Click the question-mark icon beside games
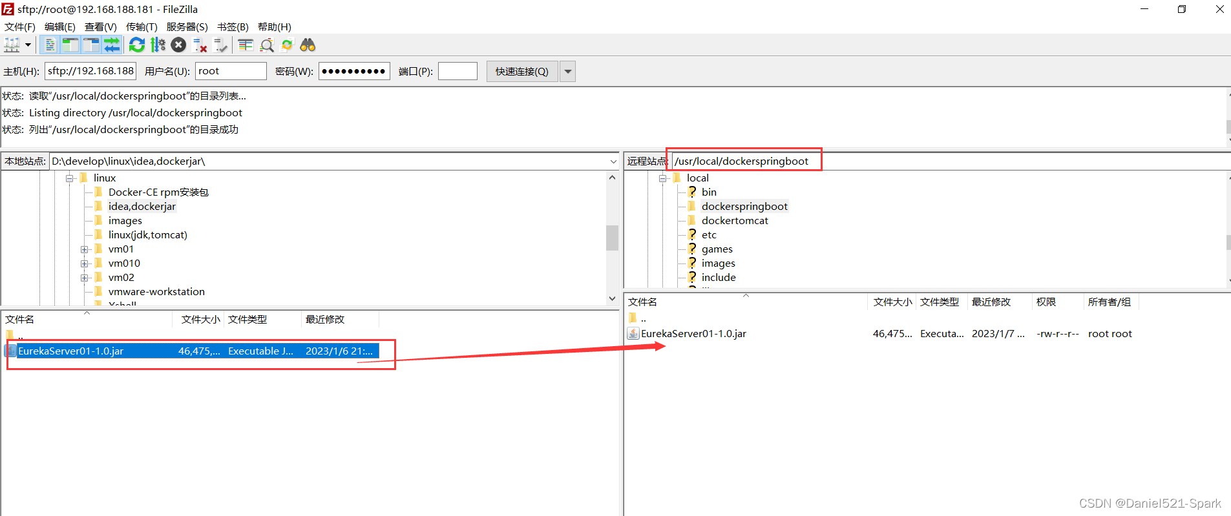 coord(692,249)
